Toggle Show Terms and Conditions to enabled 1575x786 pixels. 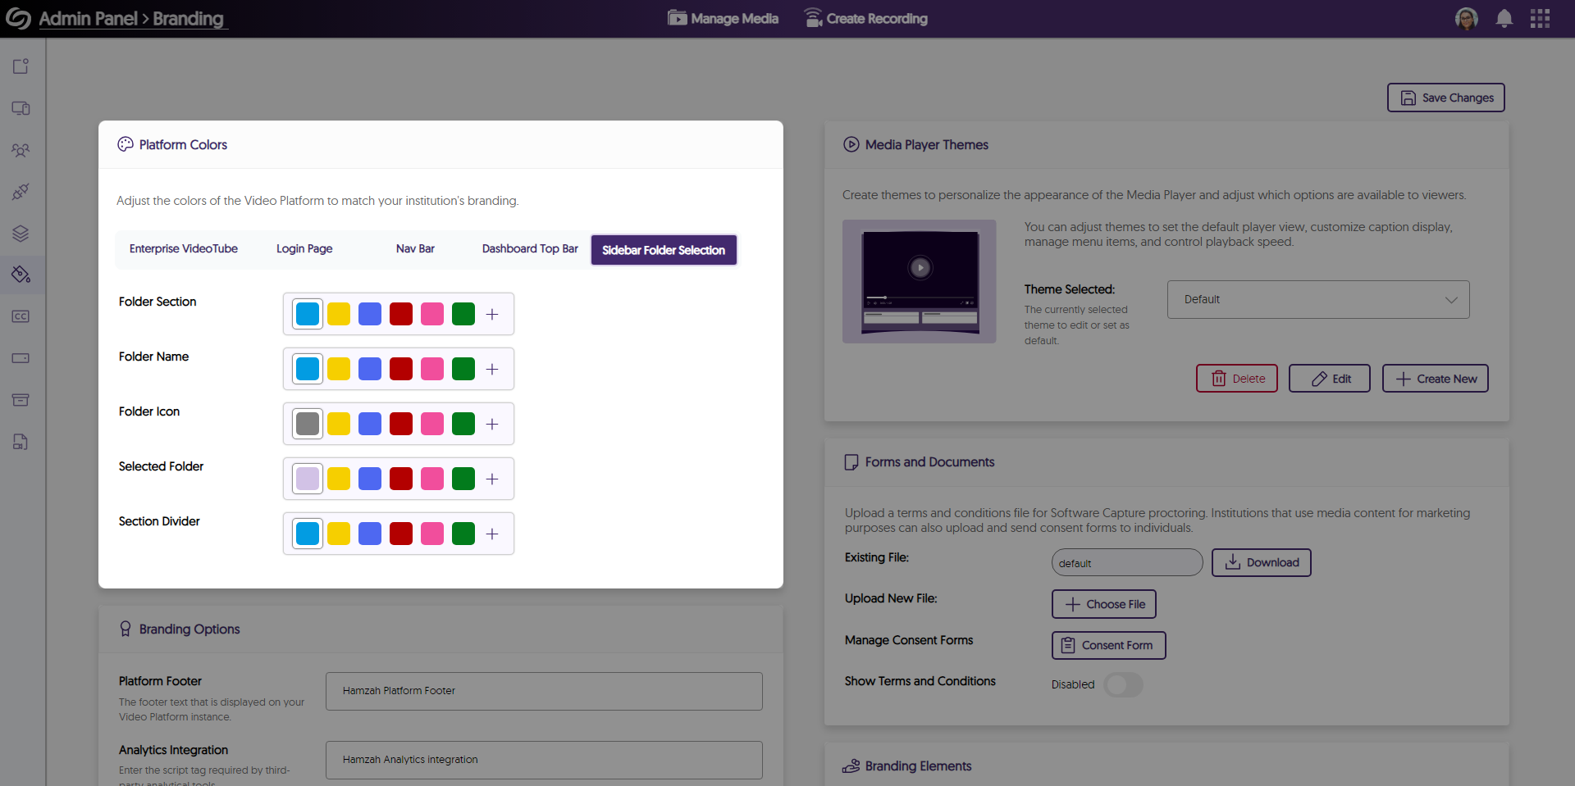[1124, 685]
